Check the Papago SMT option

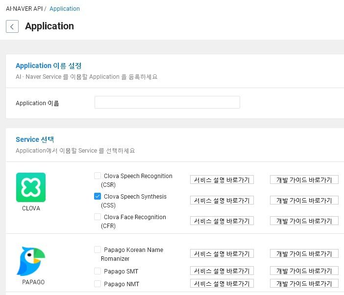pos(98,271)
